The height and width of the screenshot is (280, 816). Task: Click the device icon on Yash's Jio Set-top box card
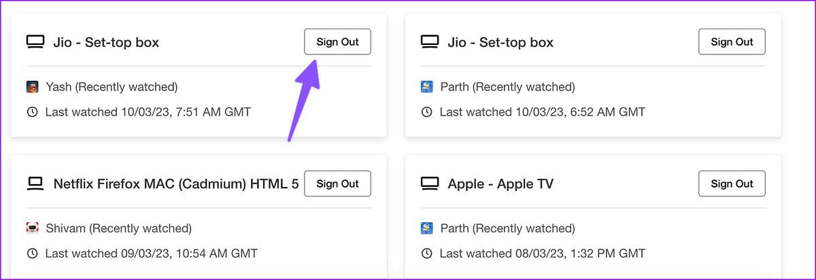[35, 42]
